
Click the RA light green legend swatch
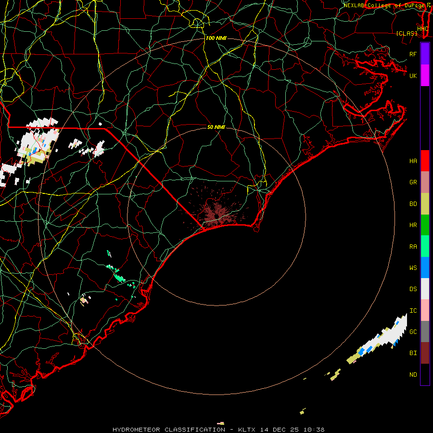(425, 246)
